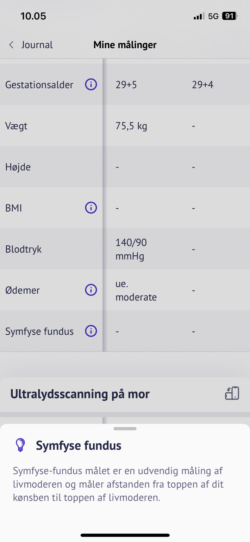The height and width of the screenshot is (542, 250).
Task: Open the Ødemer explanation info icon
Action: pyautogui.click(x=90, y=290)
